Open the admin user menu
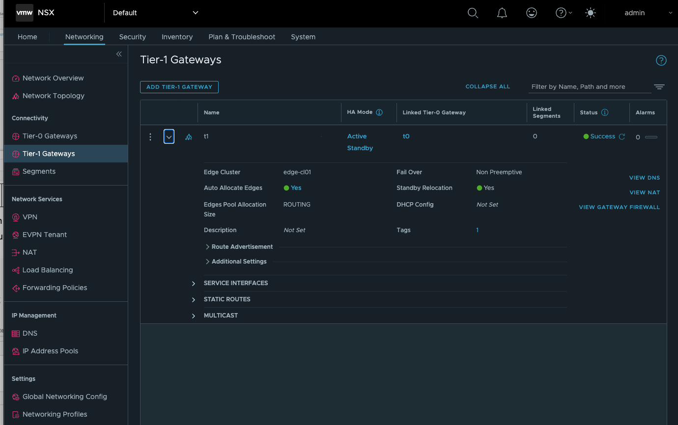The height and width of the screenshot is (425, 678). pos(648,13)
